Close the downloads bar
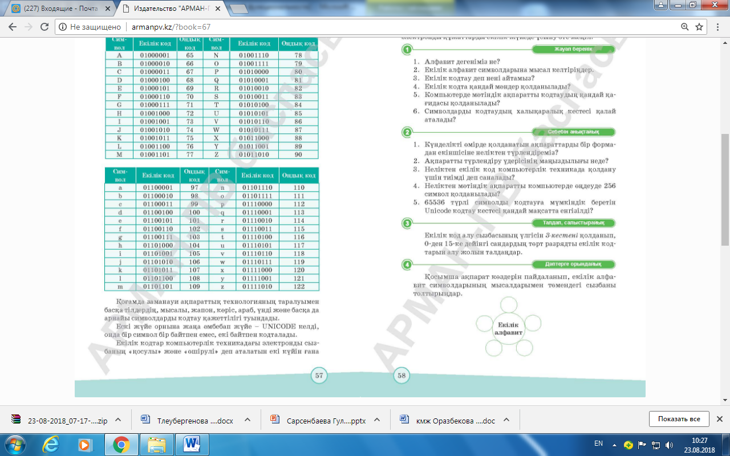This screenshot has width=730, height=456. pyautogui.click(x=719, y=419)
